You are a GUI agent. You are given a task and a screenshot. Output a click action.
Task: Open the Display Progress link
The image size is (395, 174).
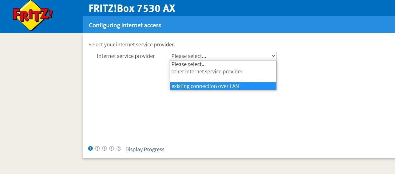point(145,149)
